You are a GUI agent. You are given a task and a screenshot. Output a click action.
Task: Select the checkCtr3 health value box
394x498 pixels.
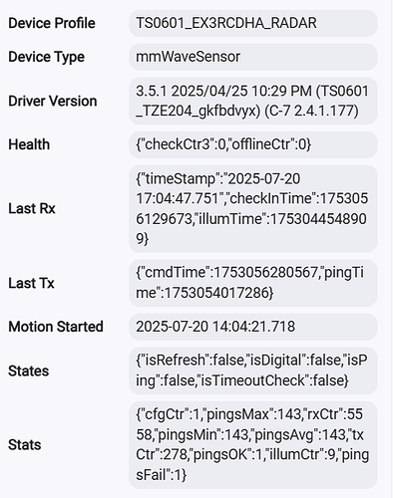[x=253, y=144]
